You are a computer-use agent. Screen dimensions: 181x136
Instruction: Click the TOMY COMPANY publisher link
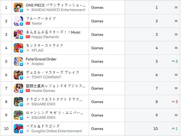[x=46, y=77]
